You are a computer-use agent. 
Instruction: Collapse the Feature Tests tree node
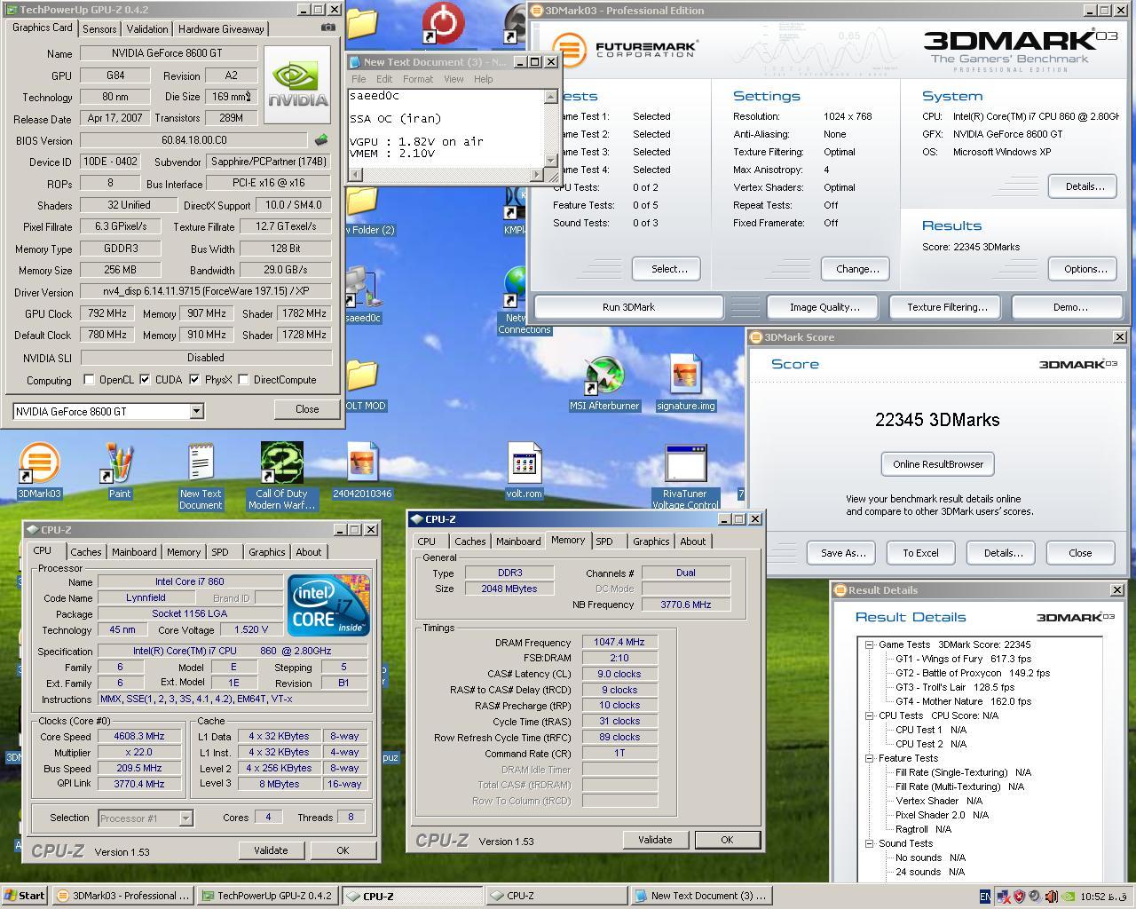coord(870,758)
